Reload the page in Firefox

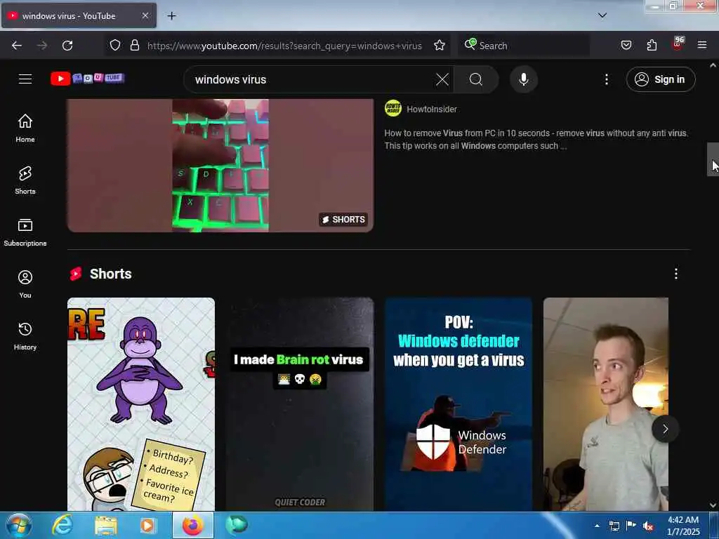(67, 46)
